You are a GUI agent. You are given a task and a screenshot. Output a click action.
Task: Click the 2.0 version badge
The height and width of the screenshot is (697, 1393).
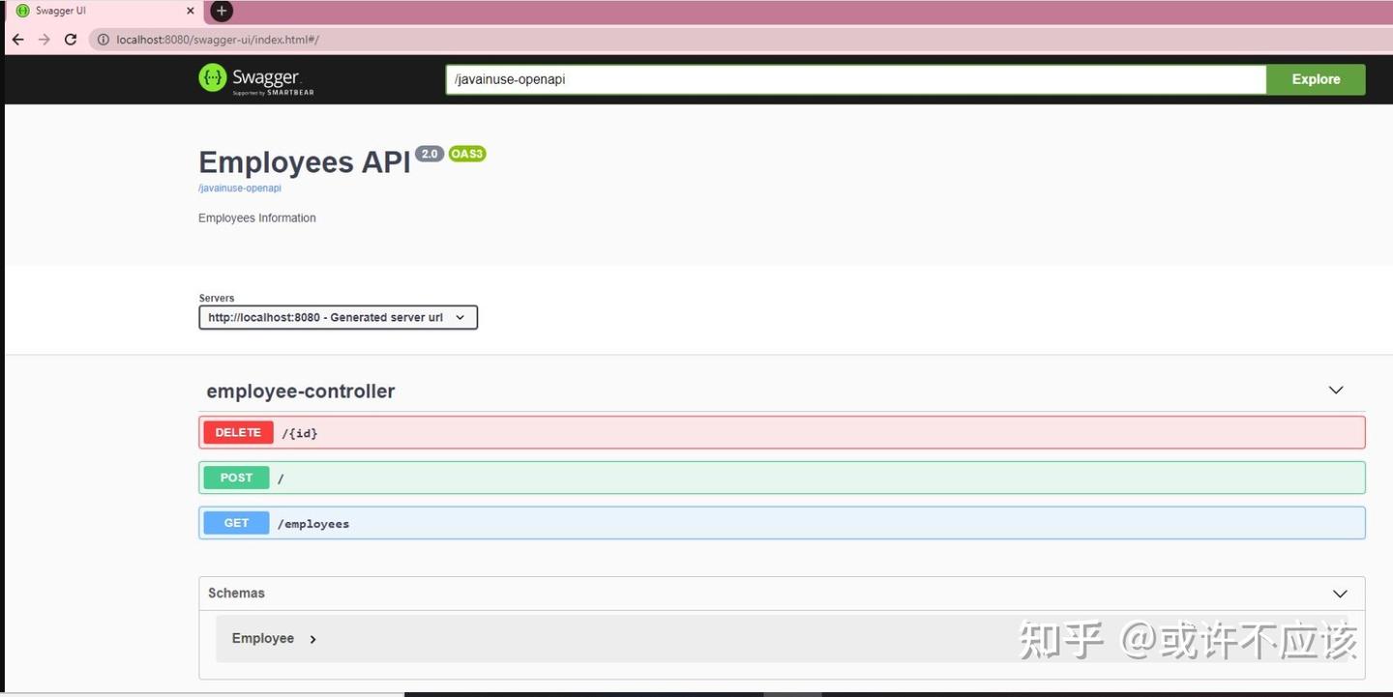[x=429, y=153]
